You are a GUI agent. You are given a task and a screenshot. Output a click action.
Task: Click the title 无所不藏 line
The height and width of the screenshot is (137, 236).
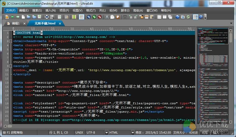point(35,62)
